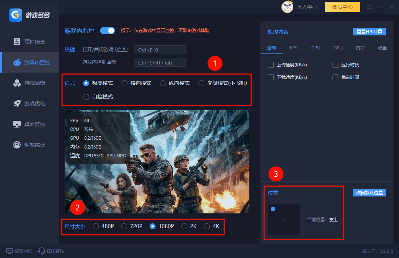Open the hamburger menu at top right

pyautogui.click(x=369, y=7)
